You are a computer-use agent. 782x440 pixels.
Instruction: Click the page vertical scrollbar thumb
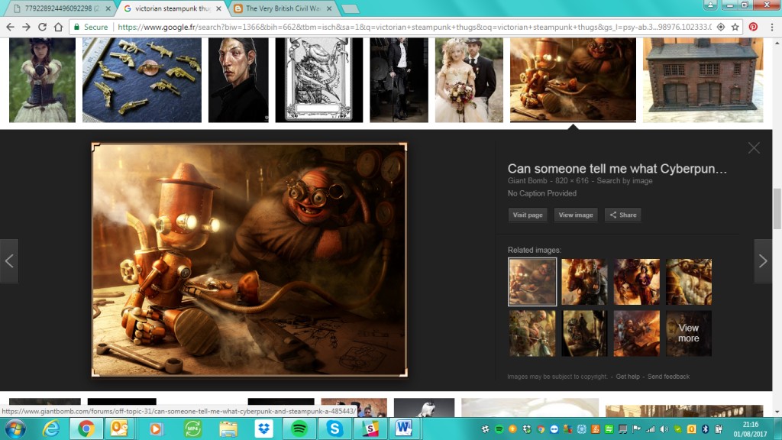[x=777, y=209]
